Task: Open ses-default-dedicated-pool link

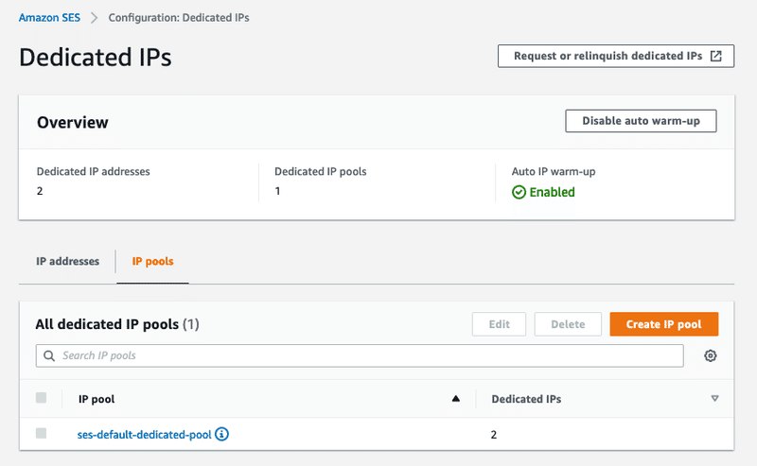Action: coord(145,435)
